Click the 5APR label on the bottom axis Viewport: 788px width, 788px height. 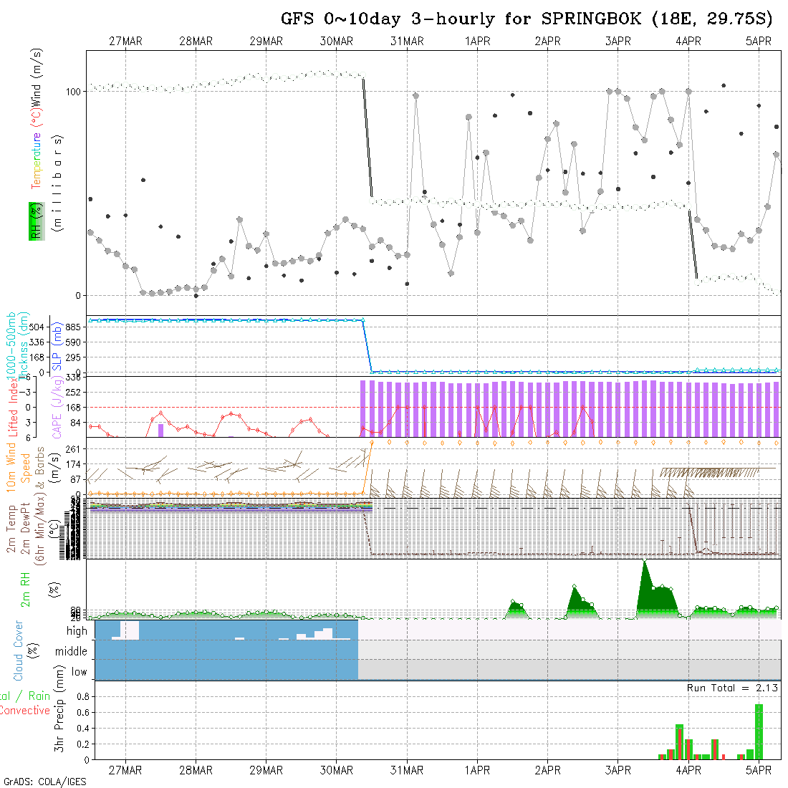pos(759,770)
